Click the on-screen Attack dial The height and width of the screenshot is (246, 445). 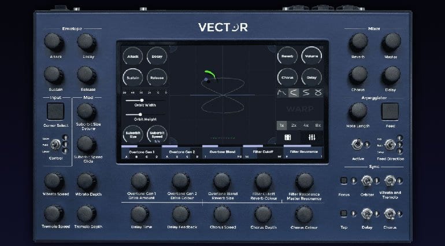pyautogui.click(x=133, y=56)
